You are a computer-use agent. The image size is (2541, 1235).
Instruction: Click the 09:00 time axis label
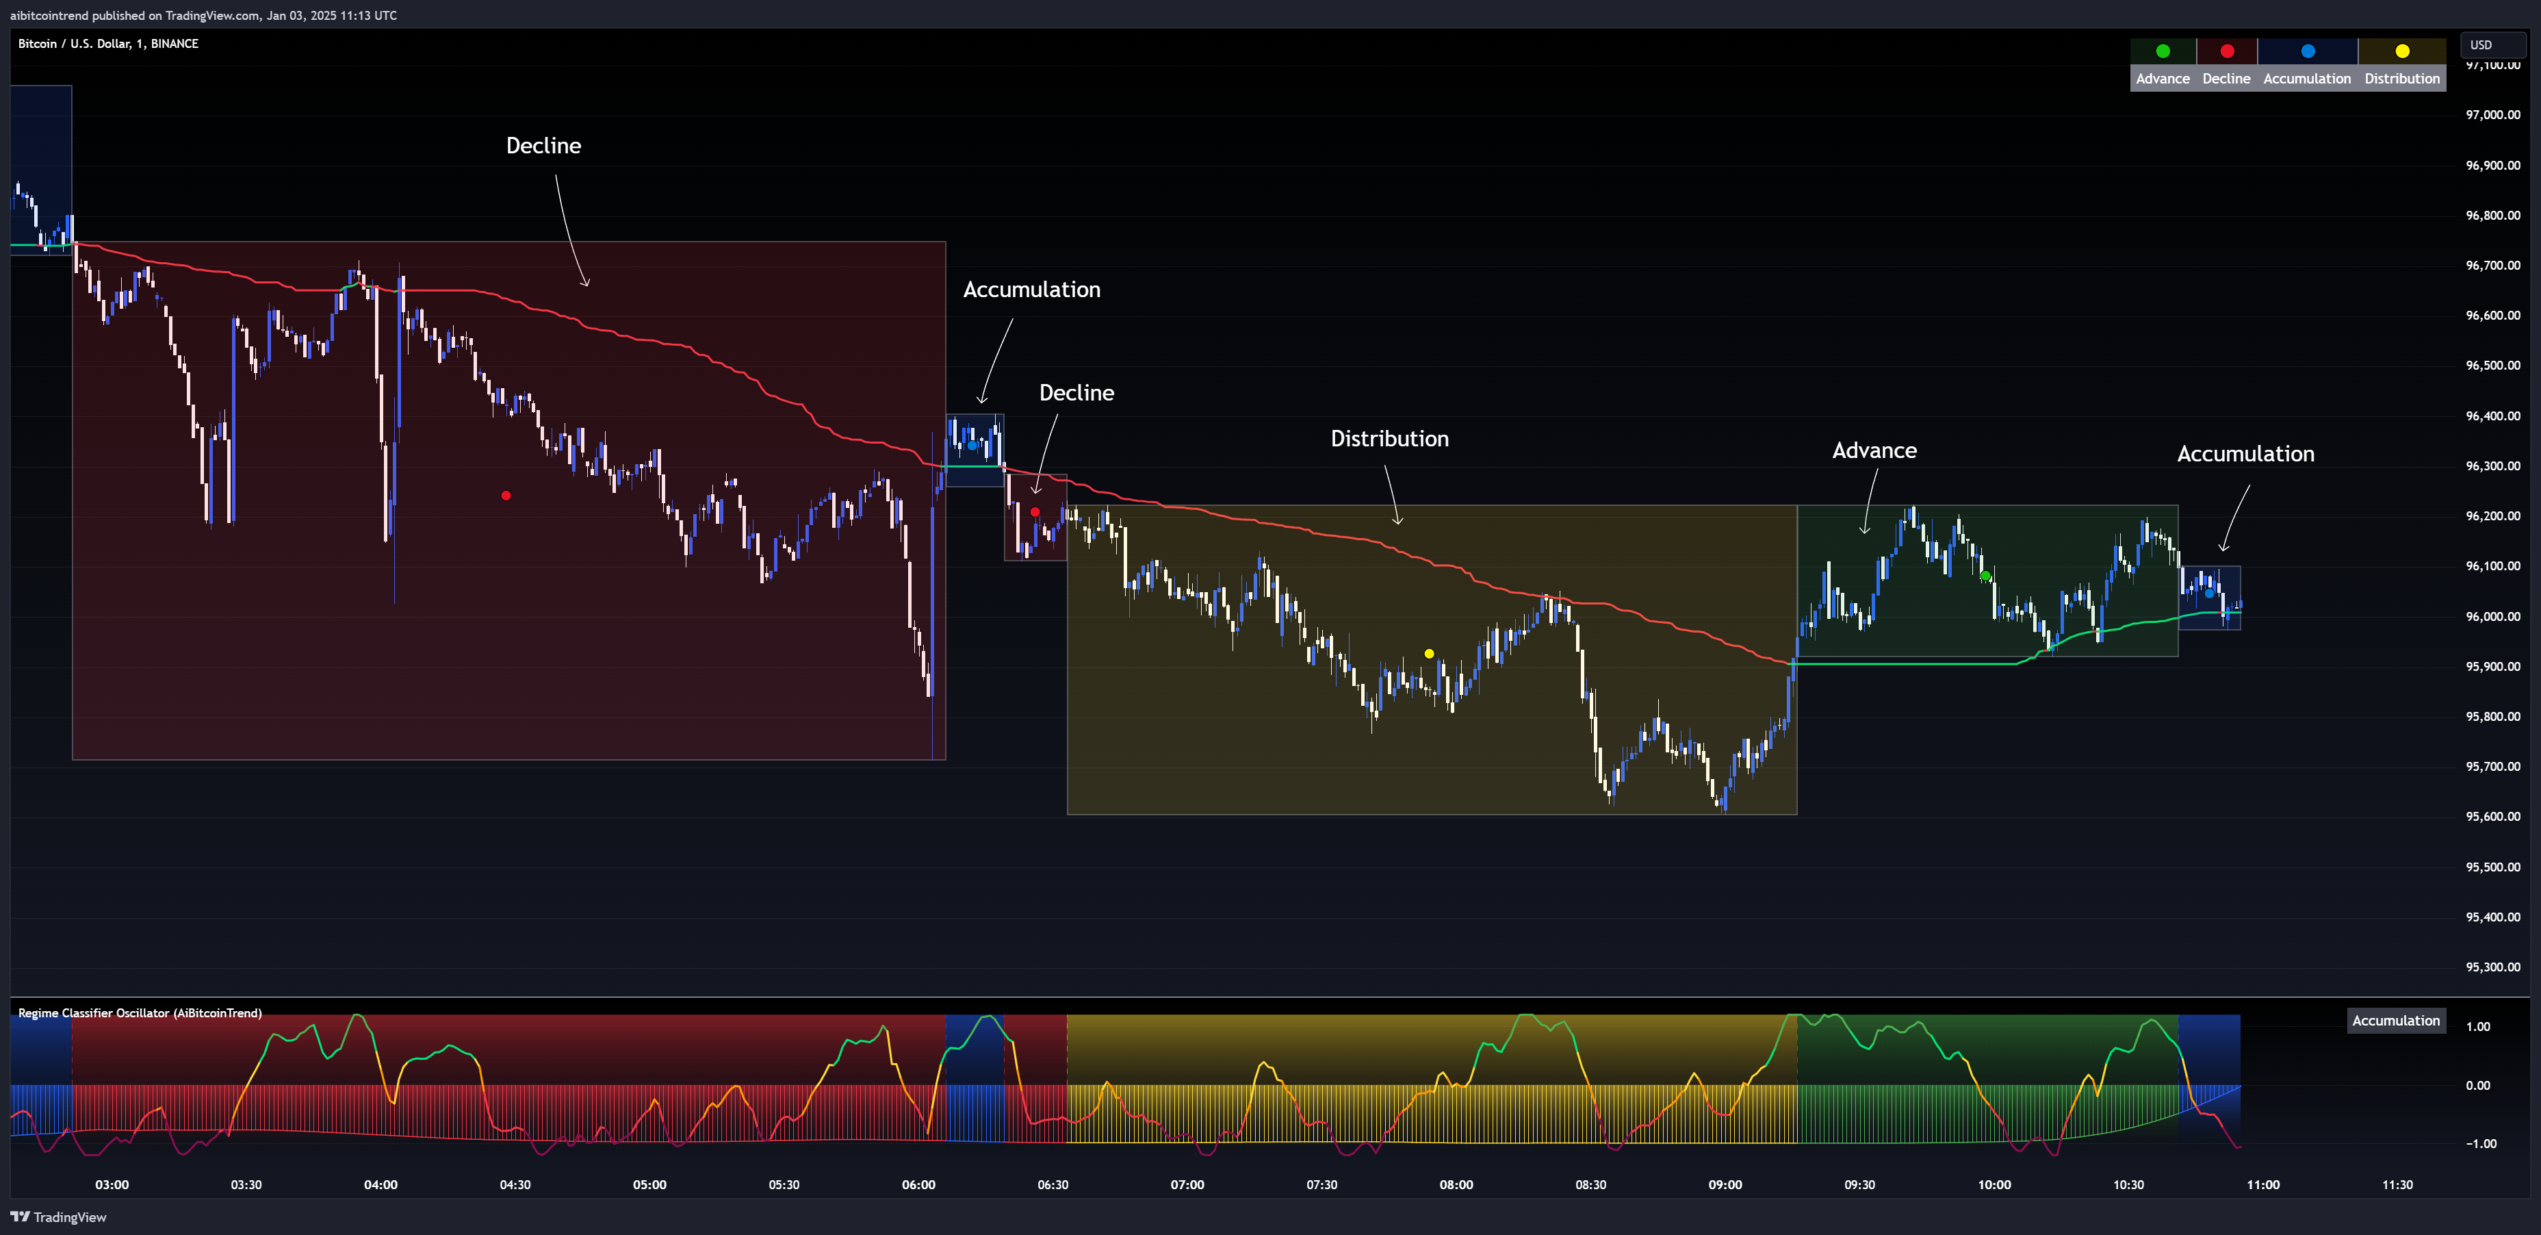1725,1185
